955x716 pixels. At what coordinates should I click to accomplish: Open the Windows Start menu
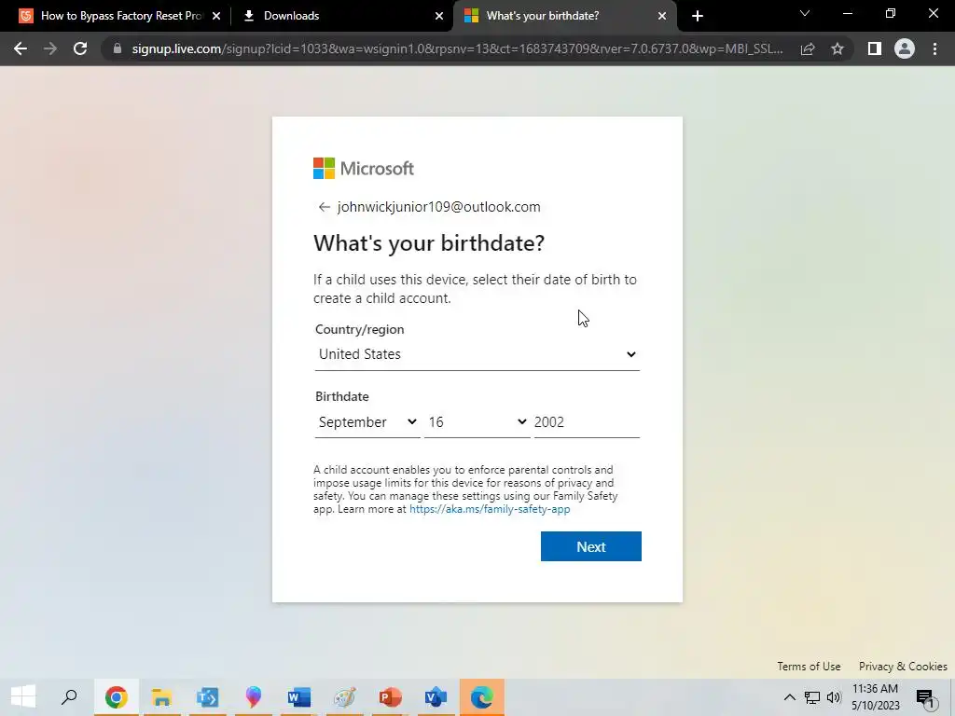click(23, 697)
